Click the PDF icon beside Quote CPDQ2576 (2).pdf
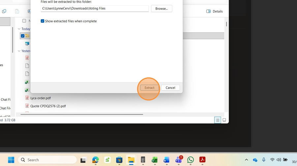 [x=27, y=106]
